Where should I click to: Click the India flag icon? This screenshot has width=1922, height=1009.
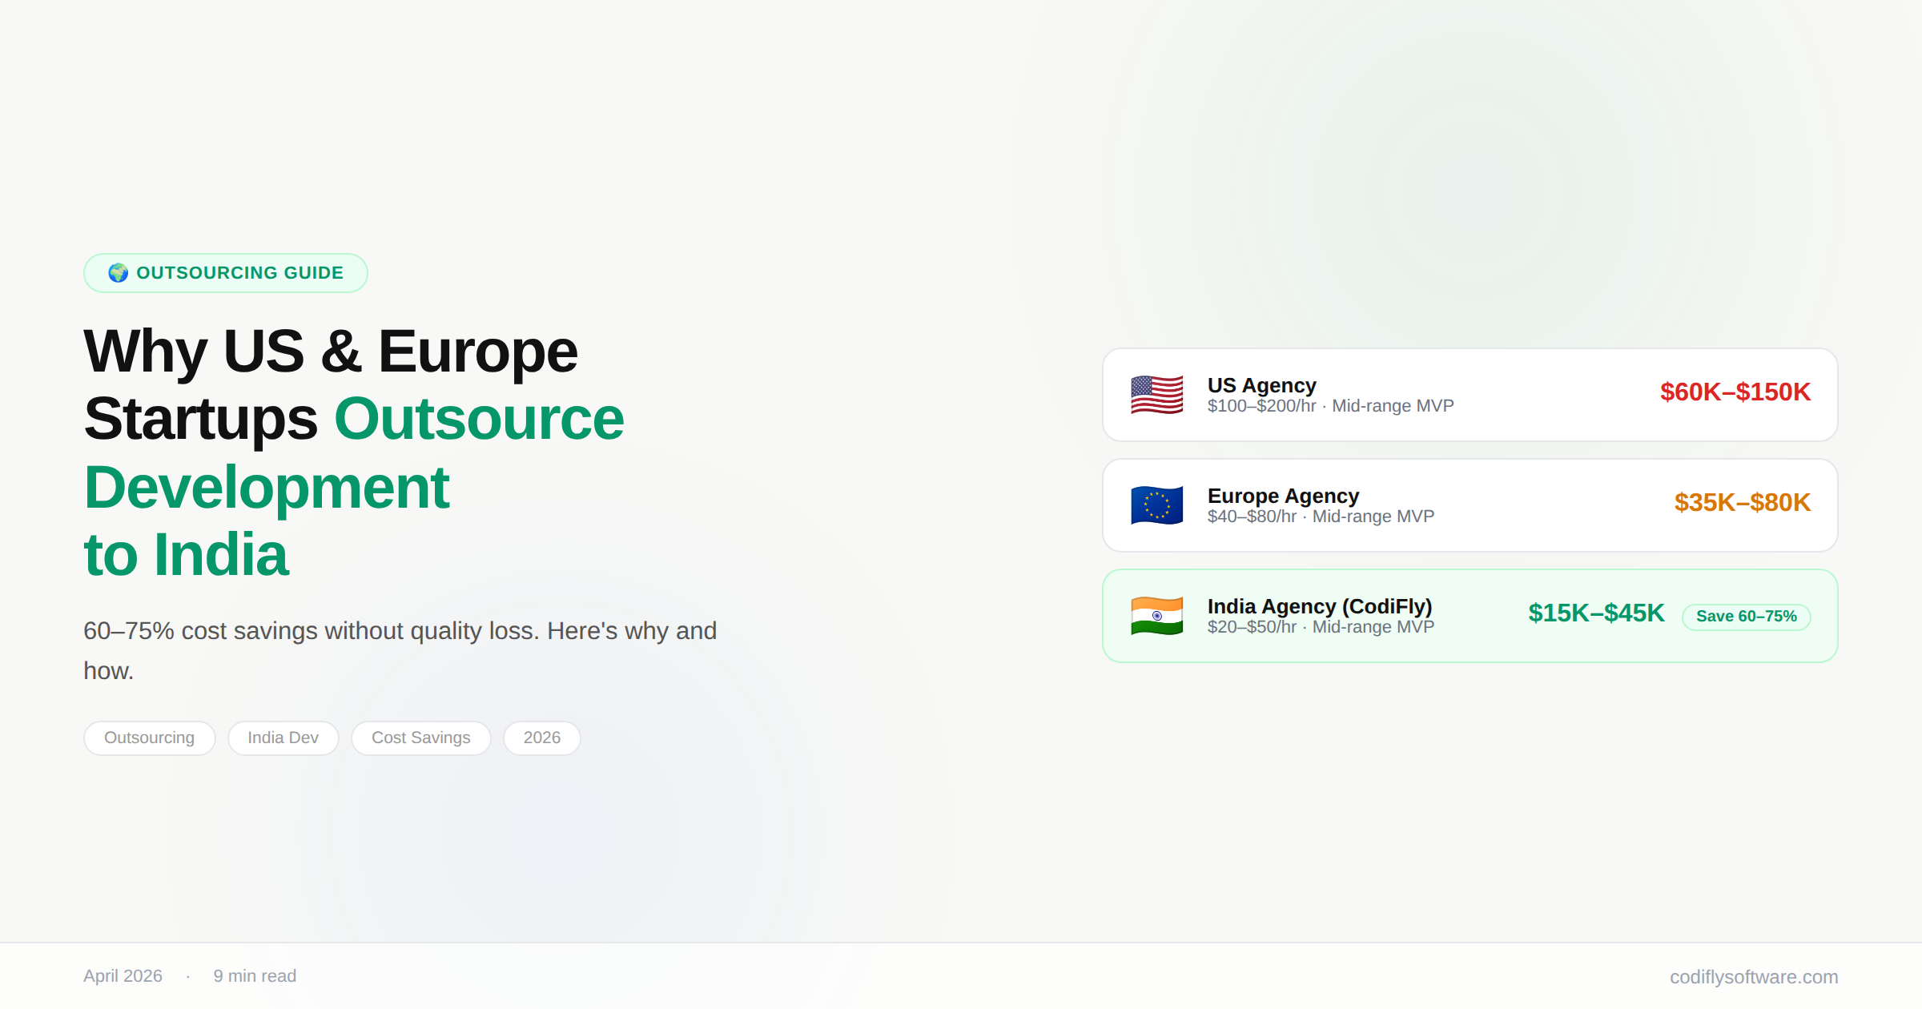1156,616
